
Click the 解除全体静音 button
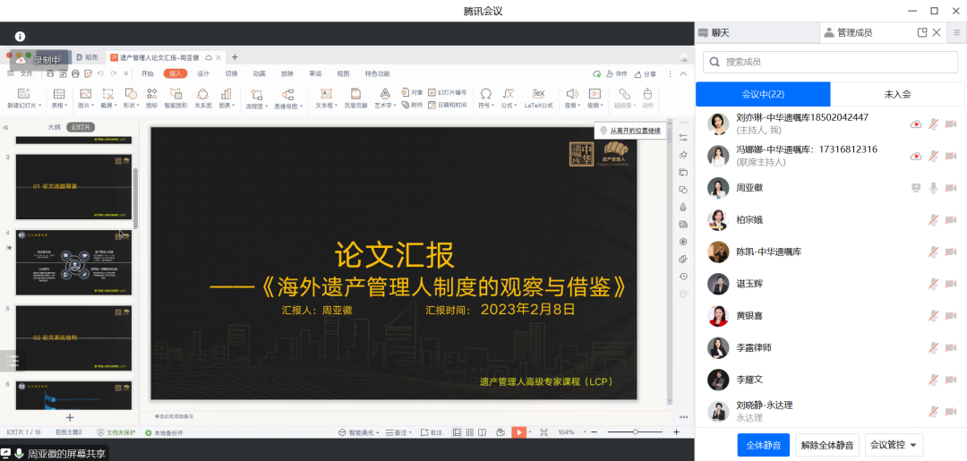point(827,444)
